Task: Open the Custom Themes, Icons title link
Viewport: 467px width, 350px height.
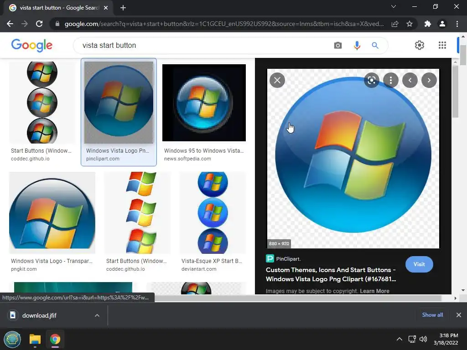Action: pos(331,274)
